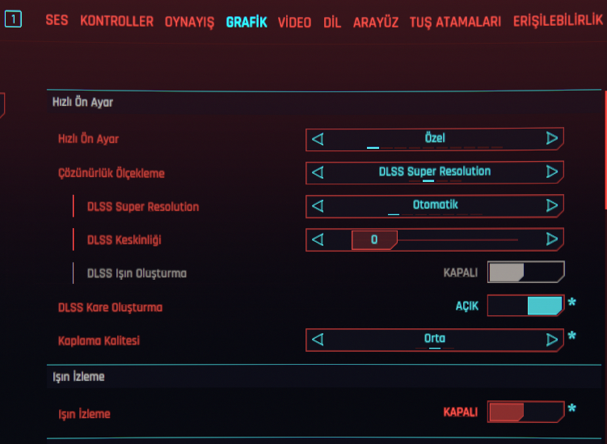Click the DLSS Keskinliği slider track
Viewport: 607px width, 444px height.
click(457, 240)
